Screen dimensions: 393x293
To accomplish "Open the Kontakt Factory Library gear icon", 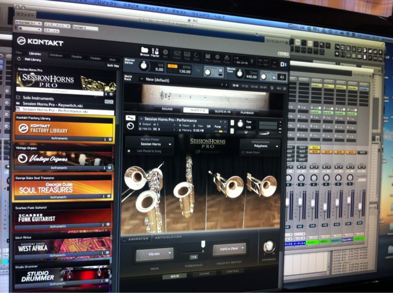I will [110, 139].
